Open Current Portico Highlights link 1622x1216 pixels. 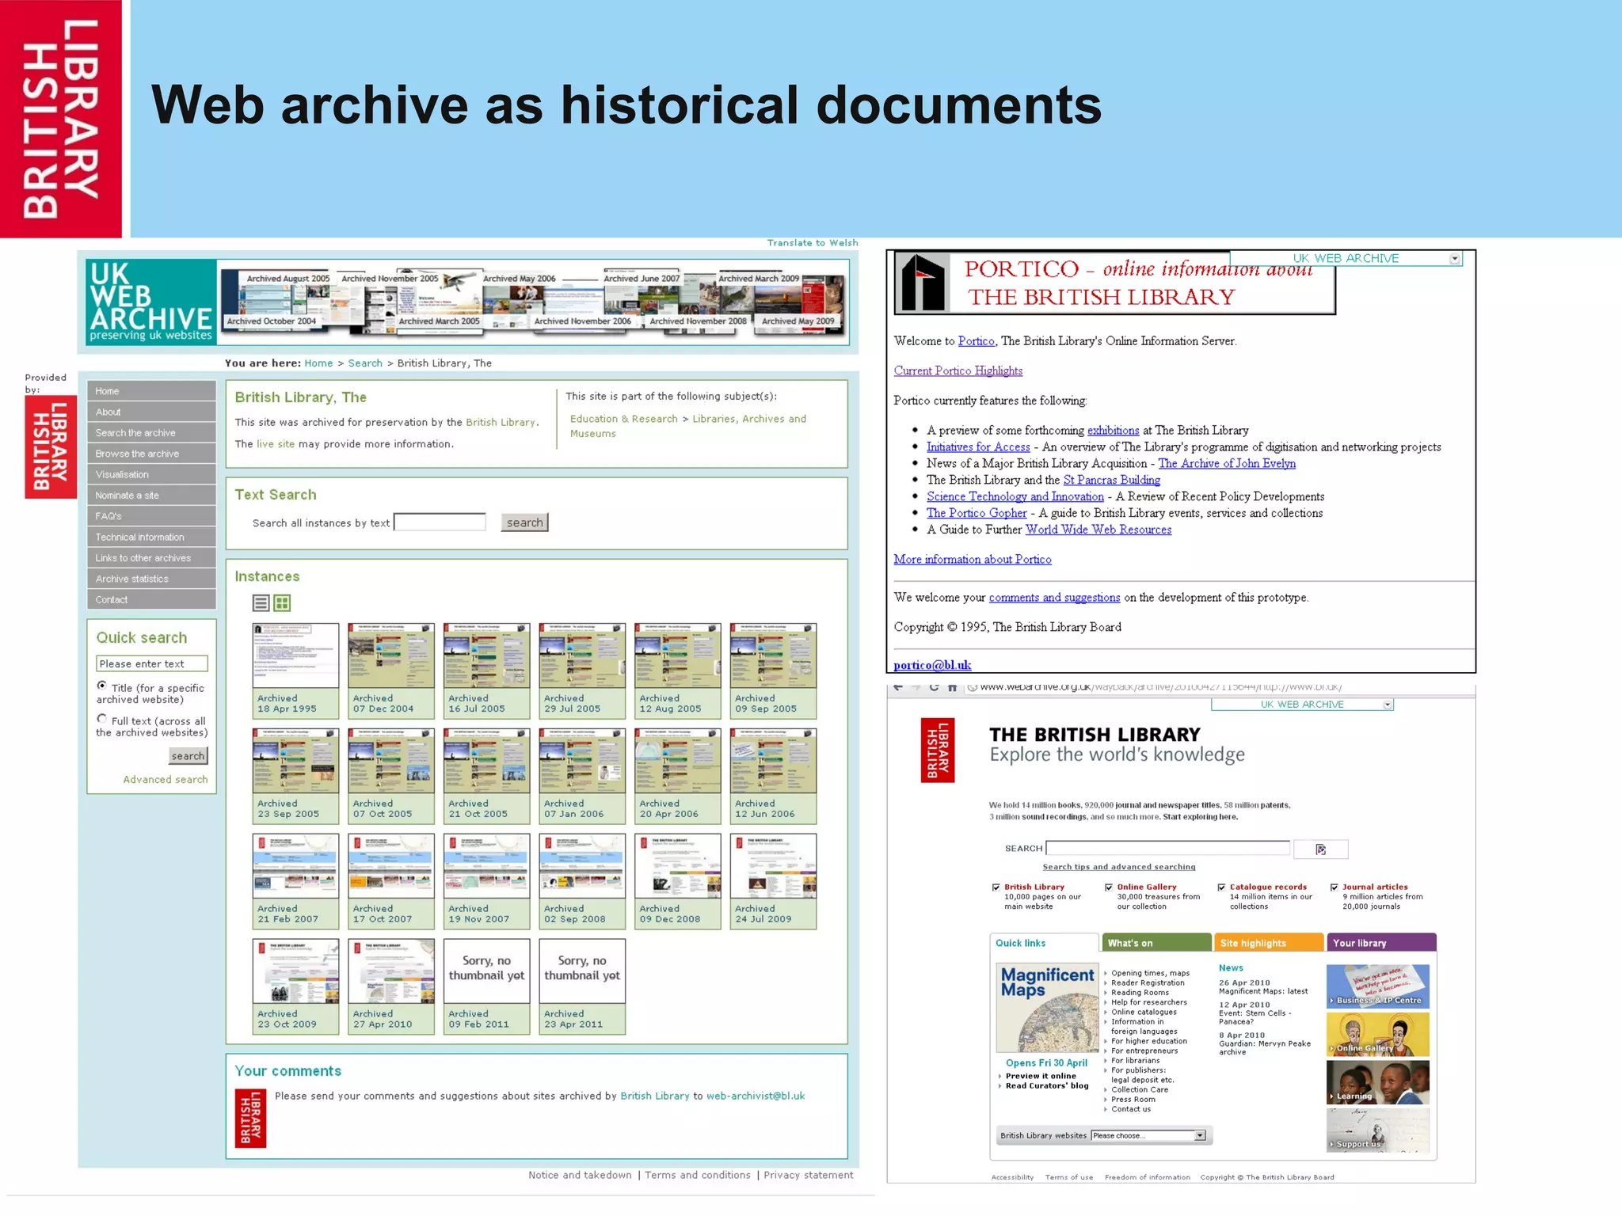pos(958,370)
